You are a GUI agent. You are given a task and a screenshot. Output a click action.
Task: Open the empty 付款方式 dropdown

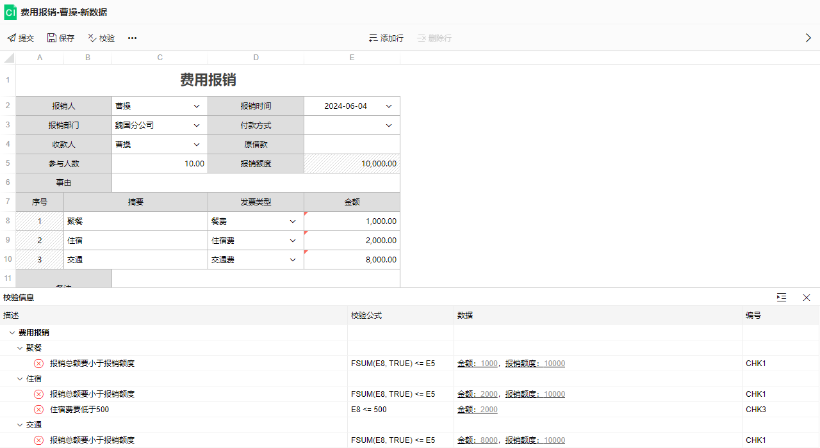point(388,125)
